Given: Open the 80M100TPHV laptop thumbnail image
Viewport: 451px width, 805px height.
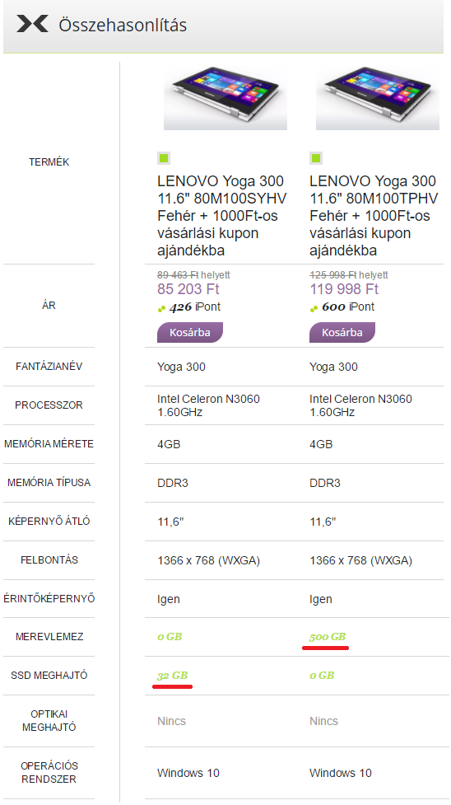Looking at the screenshot, I should [378, 97].
